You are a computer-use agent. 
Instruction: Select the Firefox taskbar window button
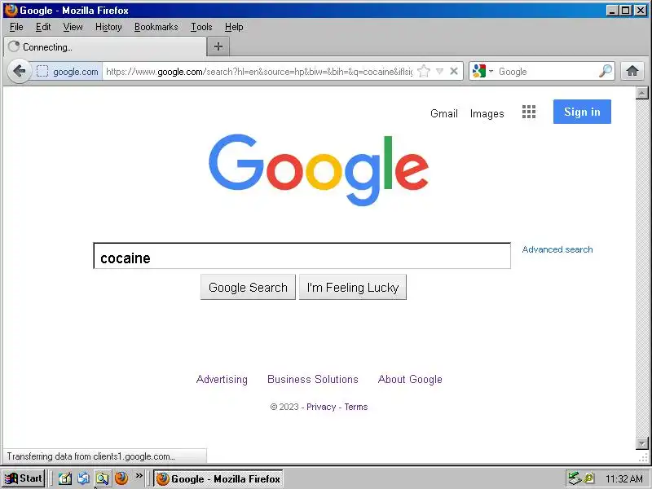coord(218,478)
